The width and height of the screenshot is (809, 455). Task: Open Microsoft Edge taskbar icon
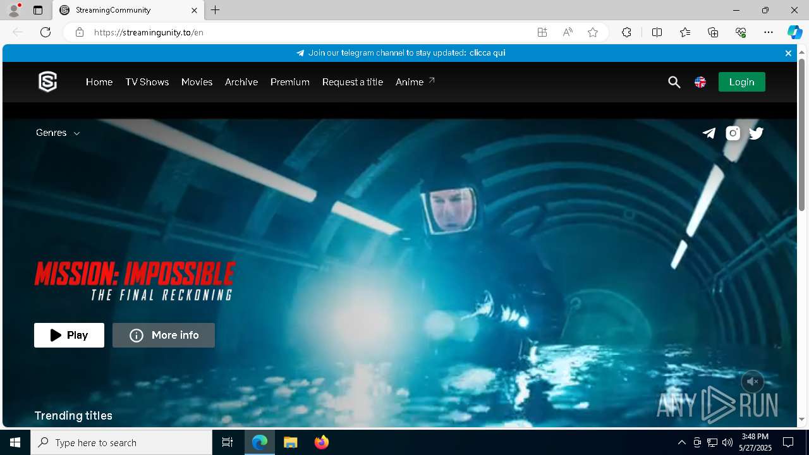tap(260, 442)
